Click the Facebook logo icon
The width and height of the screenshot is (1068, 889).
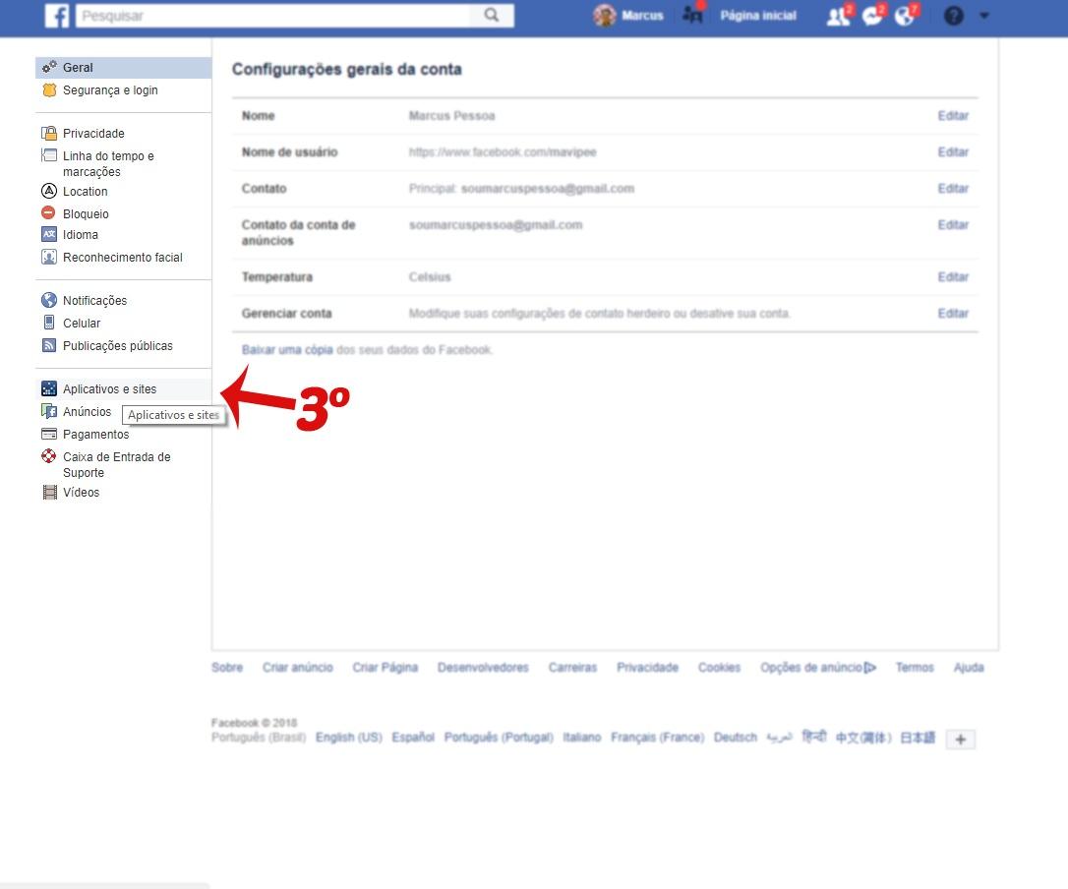pos(56,15)
